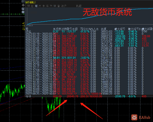Click total lots value 601.89

tap(57, 96)
